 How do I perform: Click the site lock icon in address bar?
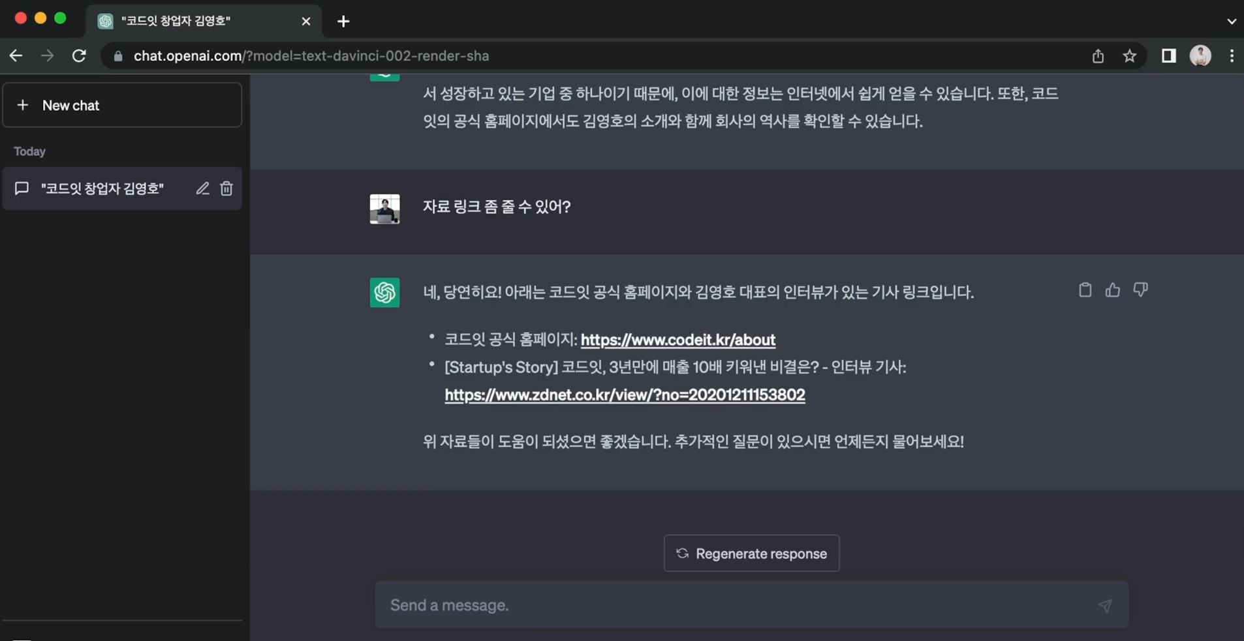pos(118,57)
